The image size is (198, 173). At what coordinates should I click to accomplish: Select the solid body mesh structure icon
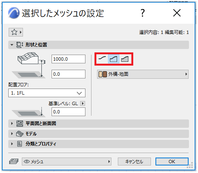click(x=125, y=59)
